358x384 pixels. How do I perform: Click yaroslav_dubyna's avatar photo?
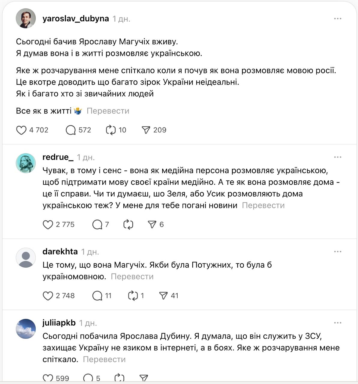[26, 18]
